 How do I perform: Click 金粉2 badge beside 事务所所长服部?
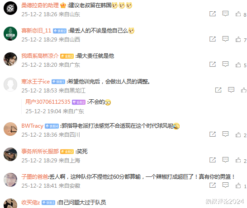[x=67, y=152]
